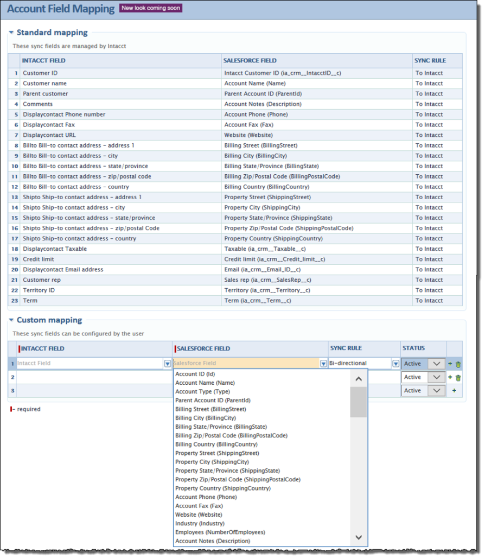Collapse the Standard mapping section
This screenshot has height=559, width=485.
[x=11, y=33]
